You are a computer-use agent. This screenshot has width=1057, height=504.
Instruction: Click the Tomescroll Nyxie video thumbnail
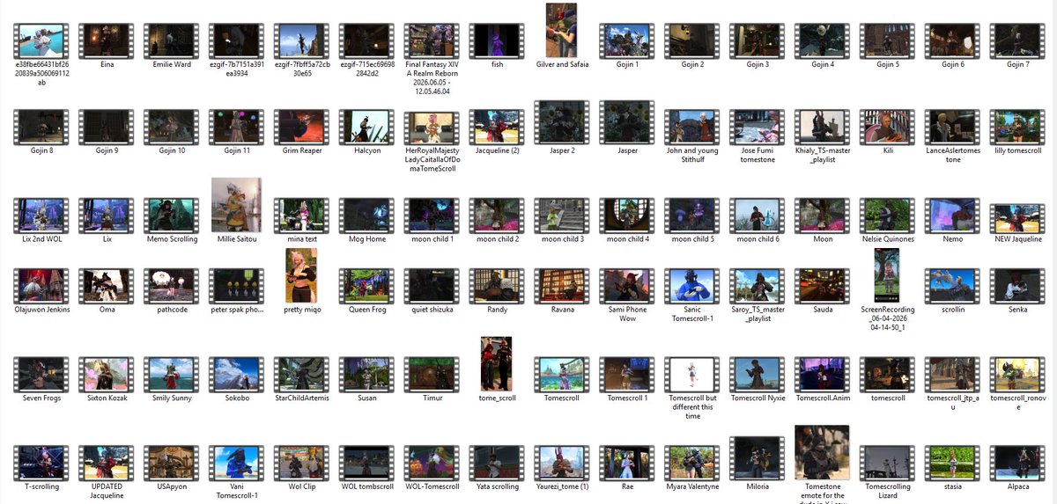click(758, 374)
